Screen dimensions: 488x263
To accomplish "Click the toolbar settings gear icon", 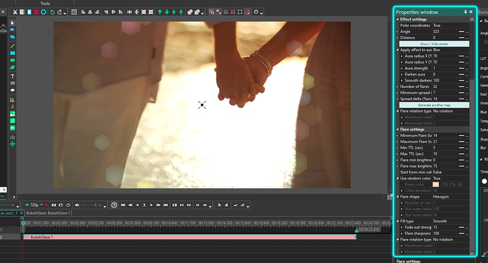I will [256, 12].
